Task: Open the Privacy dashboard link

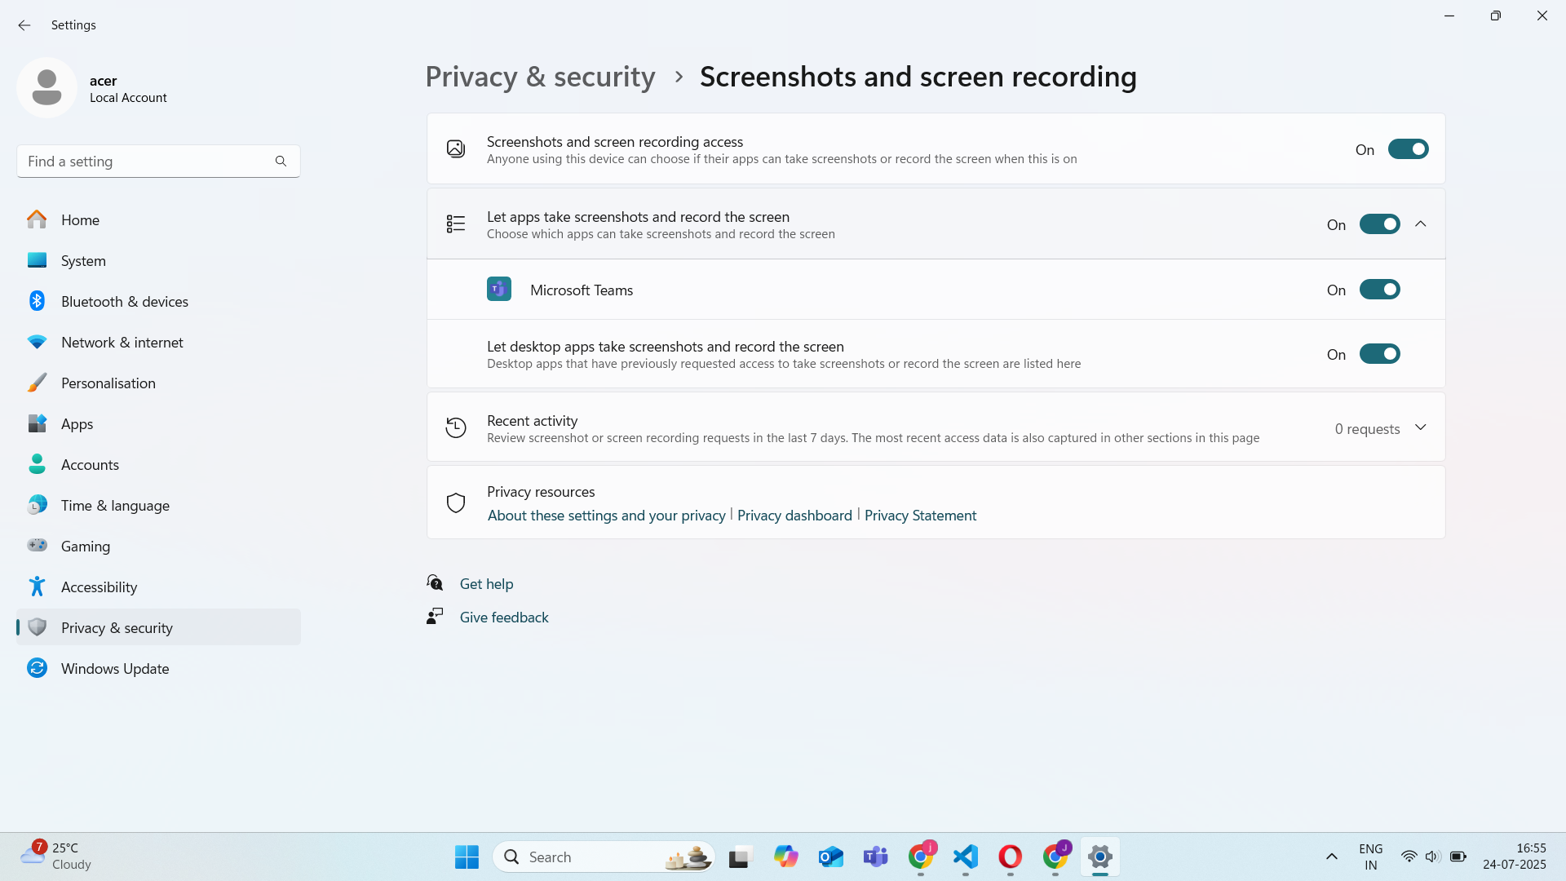Action: coord(794,516)
